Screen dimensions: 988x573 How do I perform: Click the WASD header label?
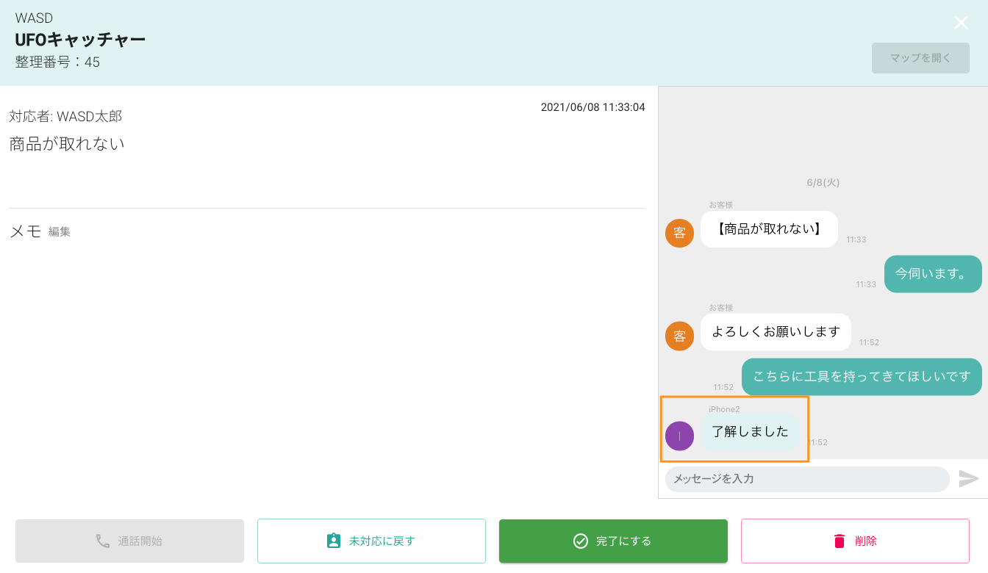click(x=34, y=18)
